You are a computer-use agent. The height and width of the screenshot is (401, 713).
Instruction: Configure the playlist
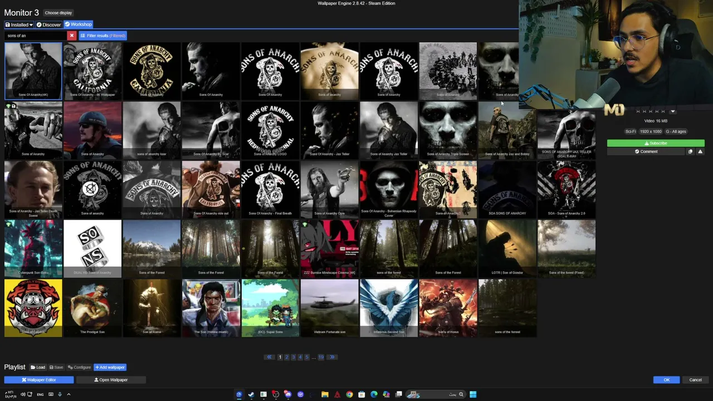tap(79, 368)
